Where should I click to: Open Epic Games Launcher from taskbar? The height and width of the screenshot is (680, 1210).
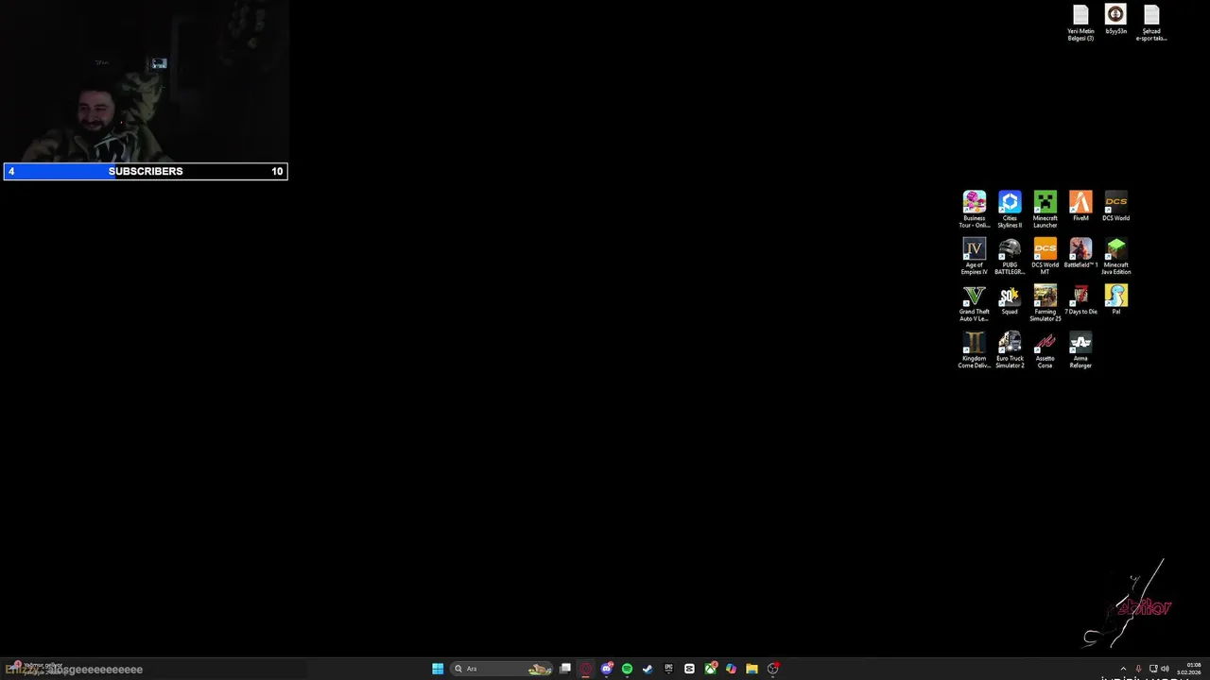coord(668,669)
